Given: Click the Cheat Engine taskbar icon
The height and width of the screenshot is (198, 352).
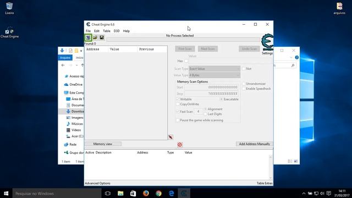Looking at the screenshot, I should 184,193.
